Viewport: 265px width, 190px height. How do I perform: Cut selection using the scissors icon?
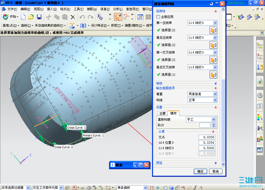coord(49,17)
